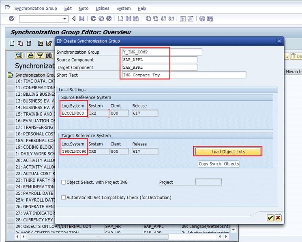
Task: Open the Utilities menu
Action: (102, 8)
